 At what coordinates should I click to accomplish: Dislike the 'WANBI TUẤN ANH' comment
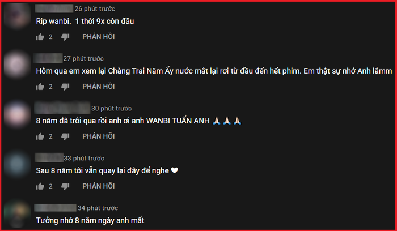point(65,136)
